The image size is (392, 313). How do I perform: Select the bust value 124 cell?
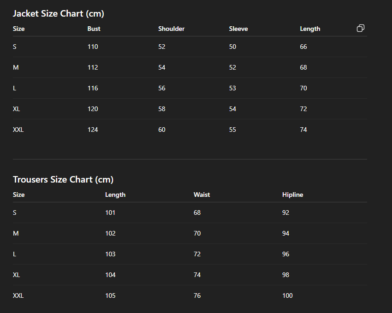[x=93, y=130]
